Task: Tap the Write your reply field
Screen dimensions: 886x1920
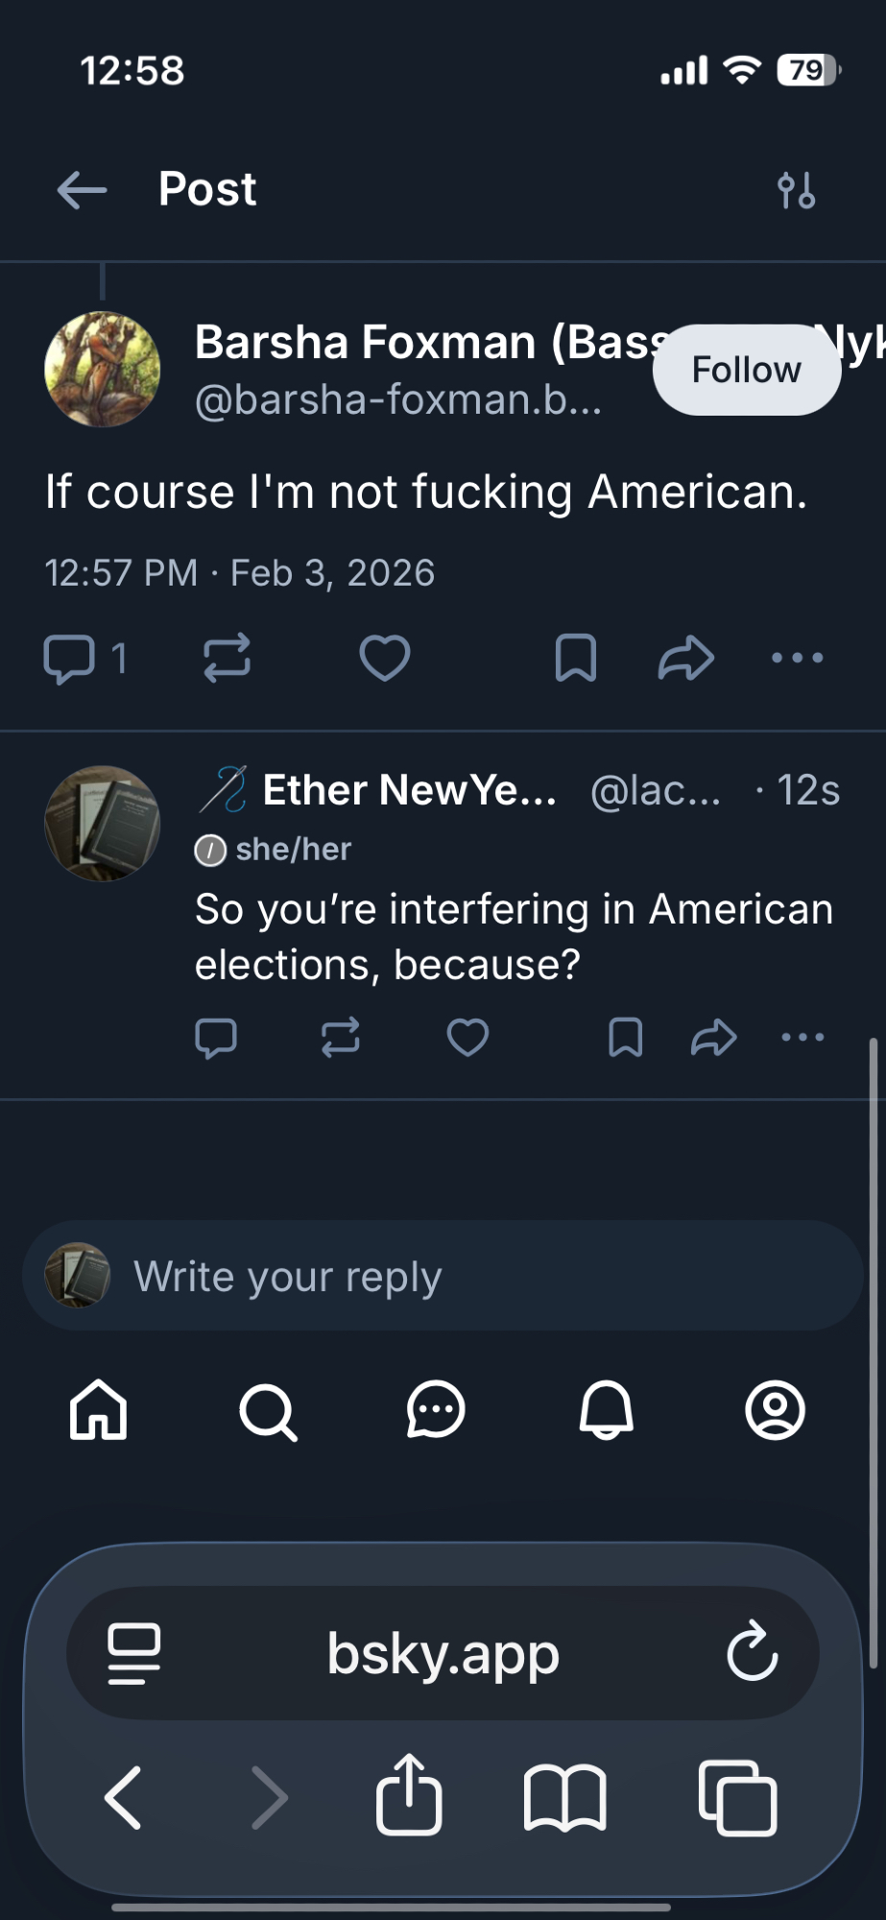Action: (x=443, y=1276)
